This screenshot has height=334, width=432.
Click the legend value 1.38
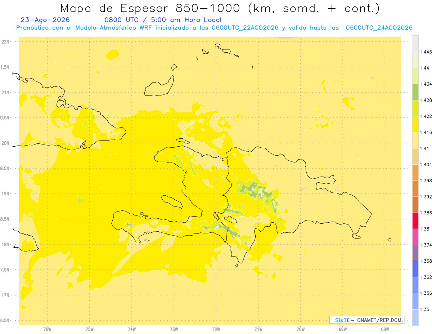click(425, 229)
